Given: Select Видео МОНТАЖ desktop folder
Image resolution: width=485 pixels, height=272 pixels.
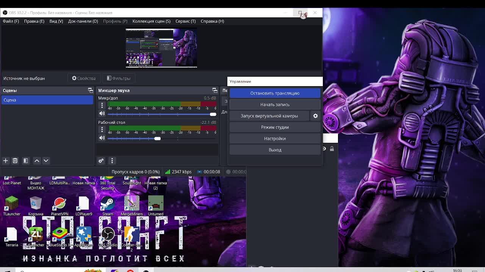Looking at the screenshot, I should pyautogui.click(x=36, y=183).
